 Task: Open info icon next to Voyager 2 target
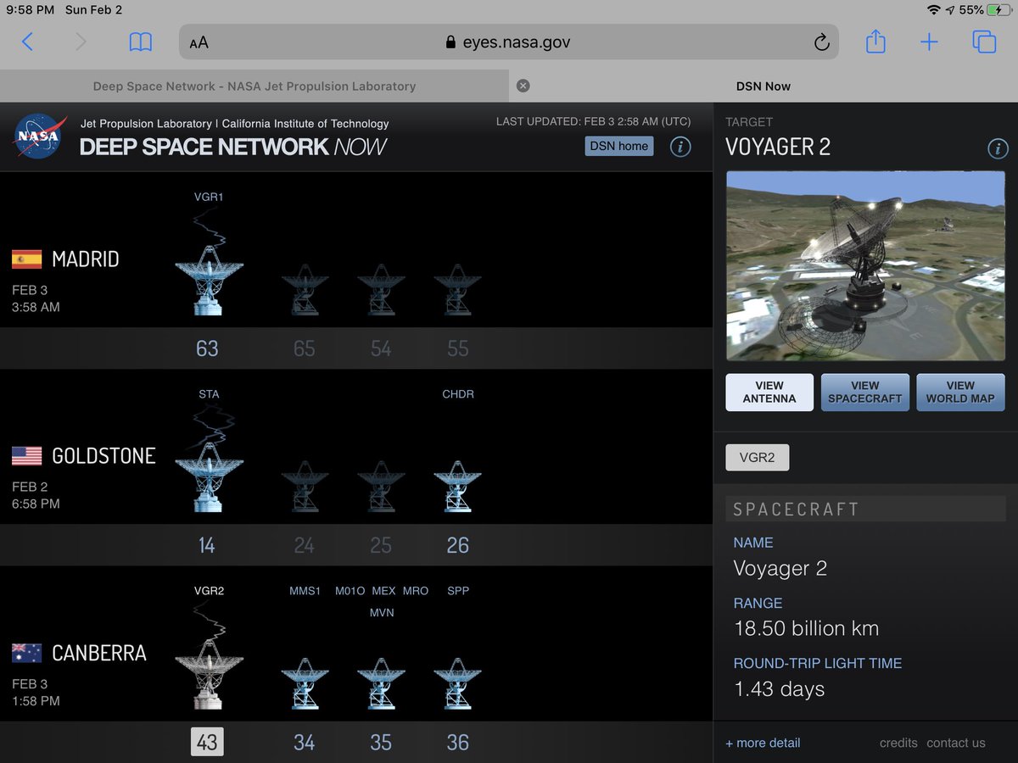pyautogui.click(x=998, y=148)
